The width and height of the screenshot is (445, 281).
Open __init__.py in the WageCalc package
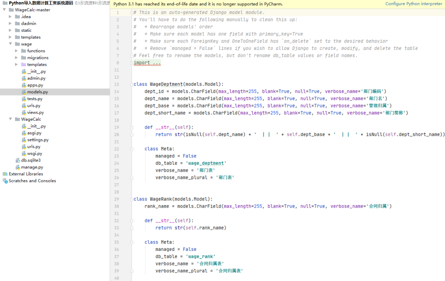pos(36,126)
